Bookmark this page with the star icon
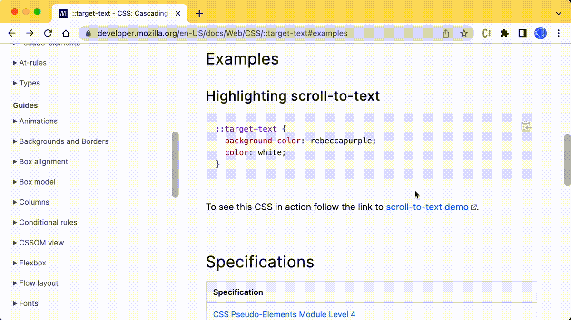The height and width of the screenshot is (320, 571). click(463, 33)
